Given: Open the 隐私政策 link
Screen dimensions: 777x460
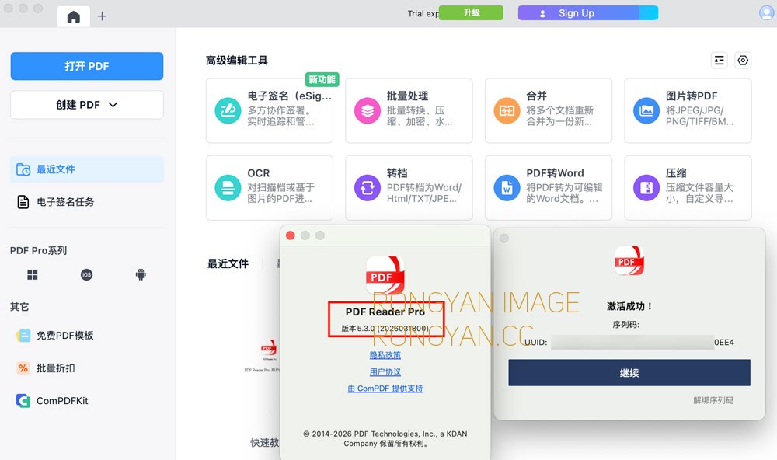Looking at the screenshot, I should [x=385, y=355].
